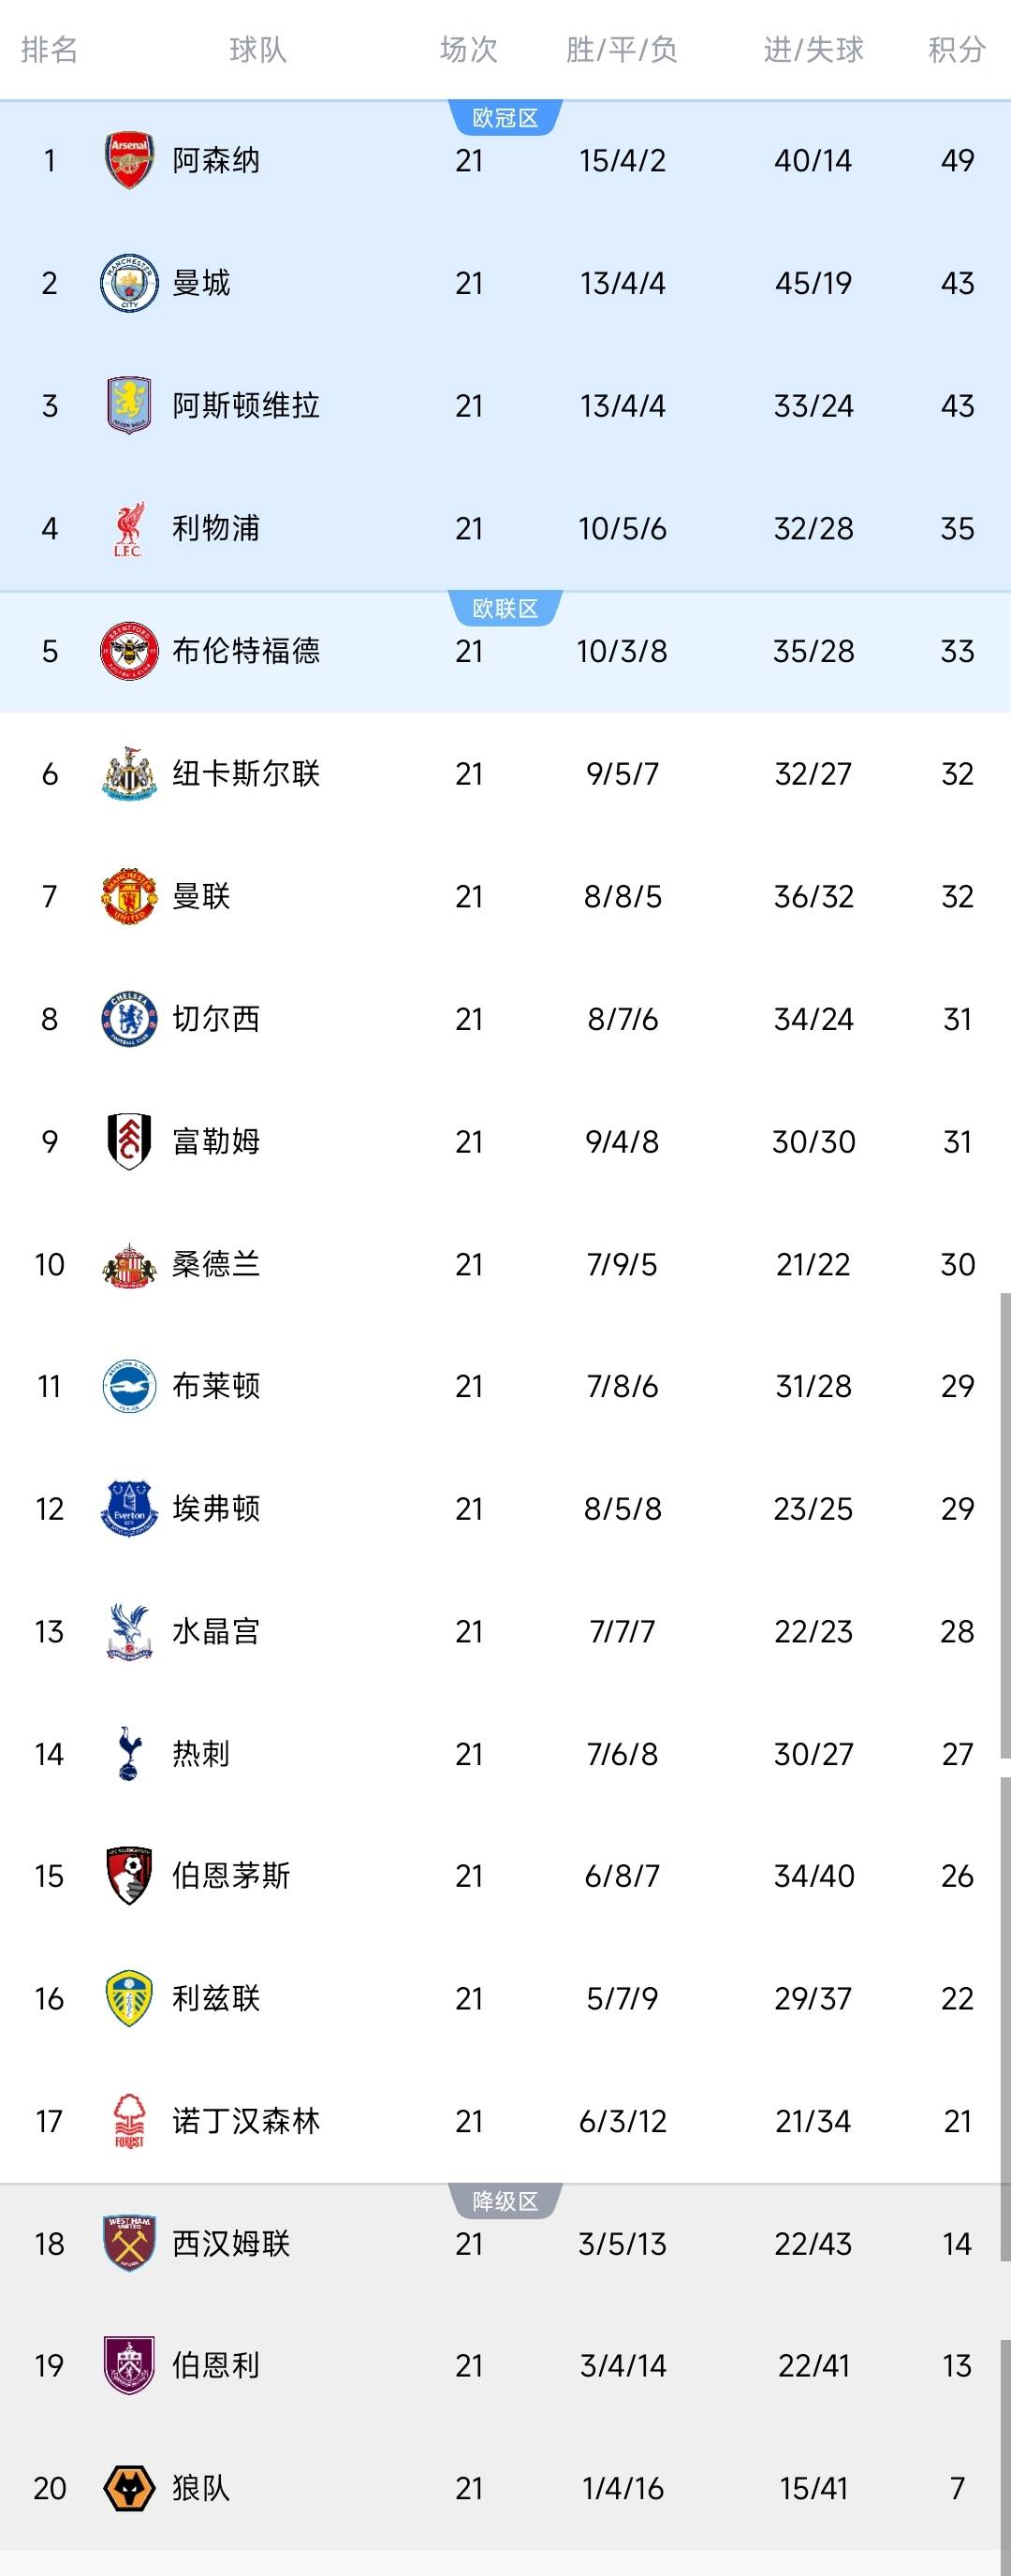Click the 欧冠区 zone label
The width and height of the screenshot is (1011, 2576).
click(x=505, y=118)
